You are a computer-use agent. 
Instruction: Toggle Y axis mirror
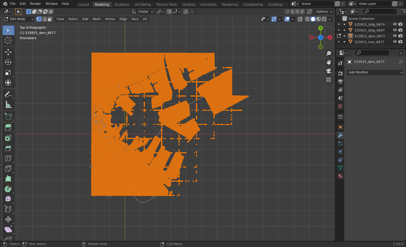point(297,11)
